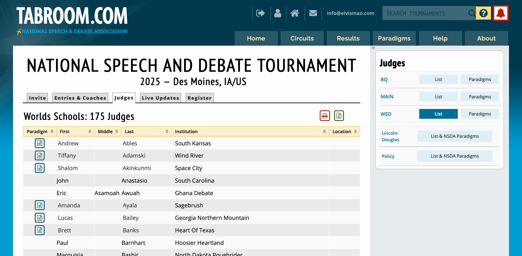The height and width of the screenshot is (256, 522).
Task: Open Lincoln-Douglas List & NSDA Paradigms
Action: pos(455,136)
